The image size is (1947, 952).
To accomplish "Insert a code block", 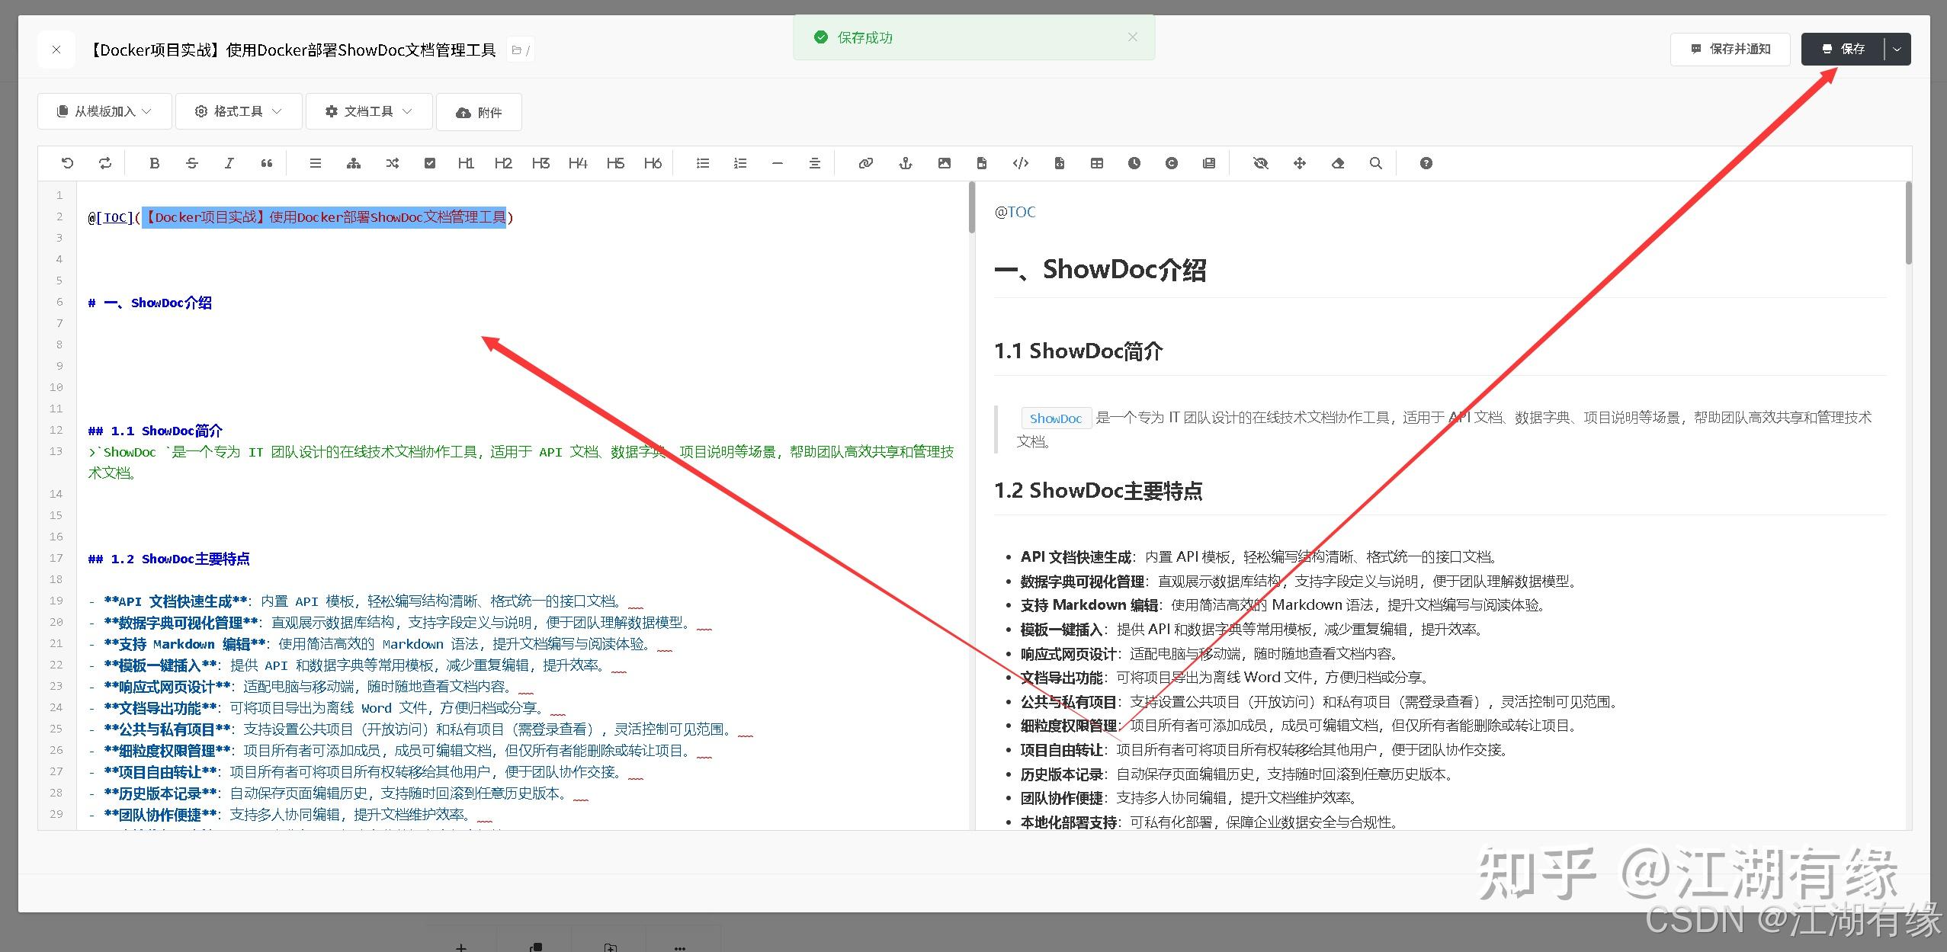I will pyautogui.click(x=1021, y=162).
